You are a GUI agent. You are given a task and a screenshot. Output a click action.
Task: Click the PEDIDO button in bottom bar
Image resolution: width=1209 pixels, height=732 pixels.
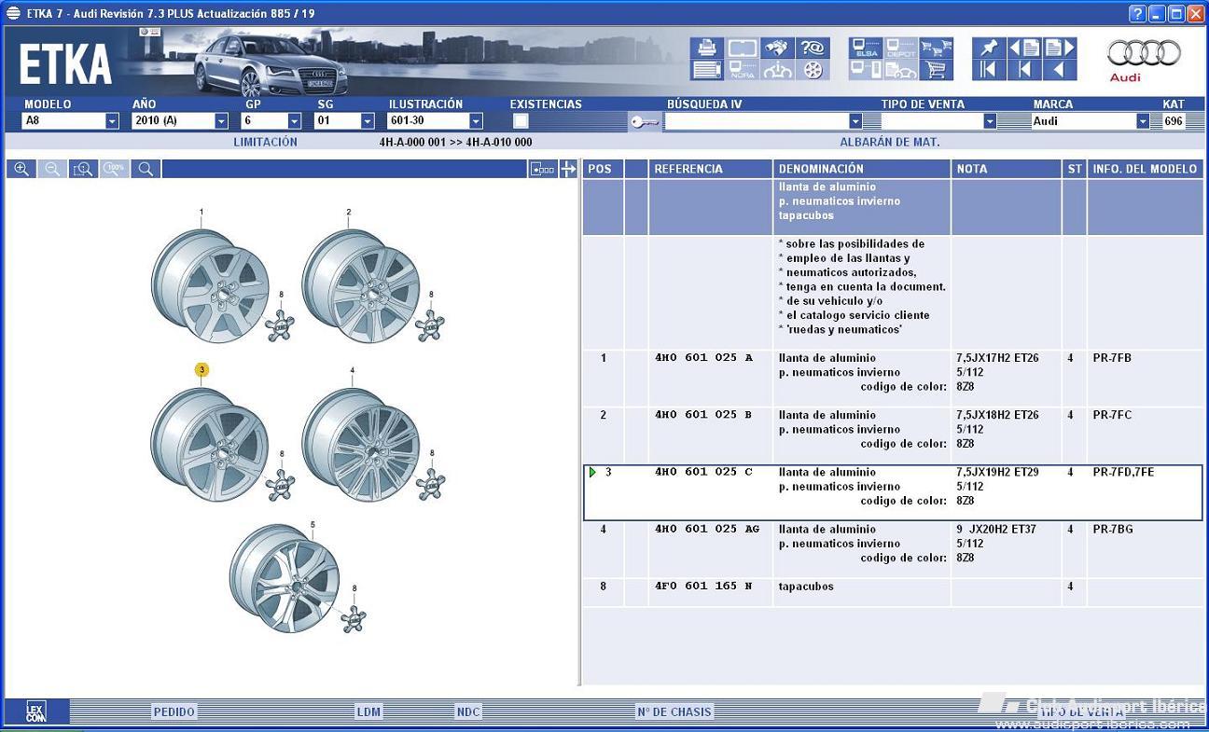(x=174, y=711)
